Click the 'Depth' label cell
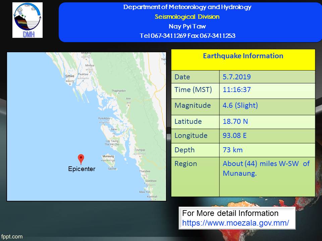The image size is (322, 241). pos(195,150)
